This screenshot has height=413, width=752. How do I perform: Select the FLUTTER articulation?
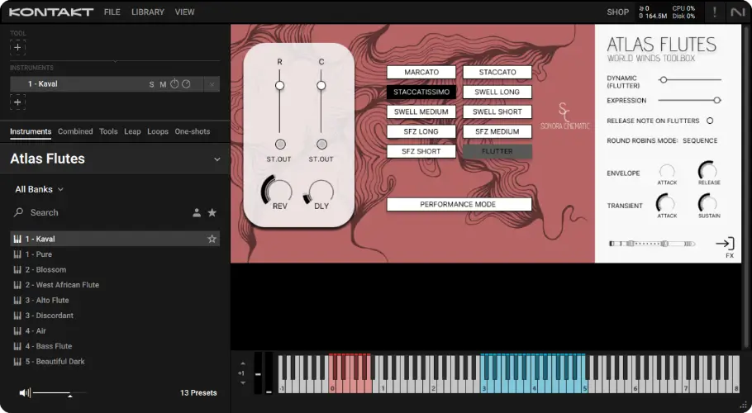497,151
